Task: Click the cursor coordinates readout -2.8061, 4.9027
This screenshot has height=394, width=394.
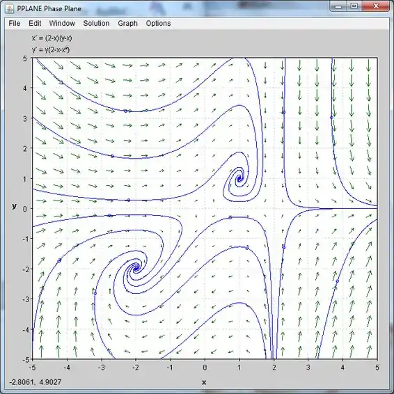Action: 36,382
